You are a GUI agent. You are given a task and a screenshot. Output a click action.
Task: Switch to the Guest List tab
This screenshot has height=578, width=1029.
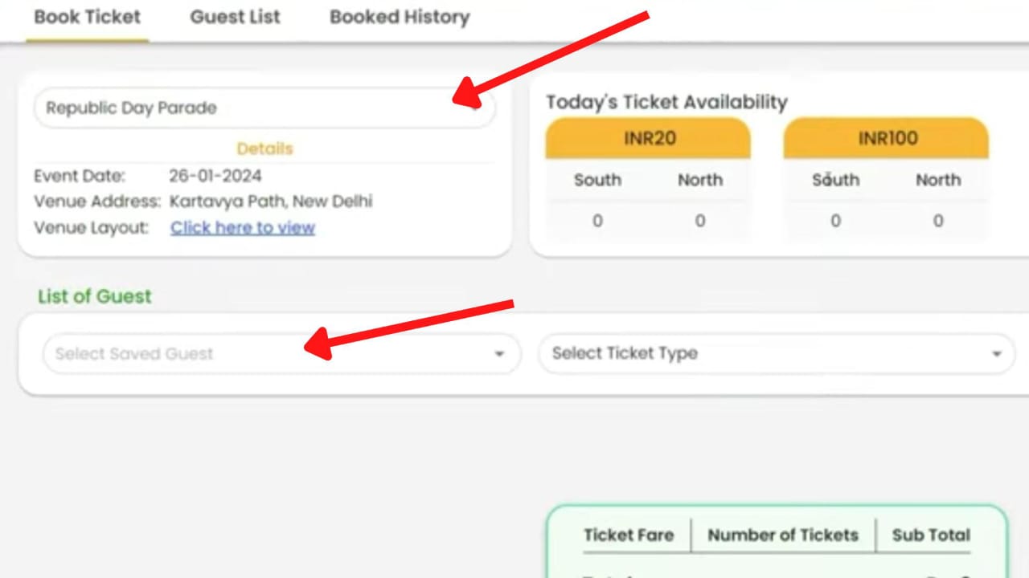pos(234,17)
